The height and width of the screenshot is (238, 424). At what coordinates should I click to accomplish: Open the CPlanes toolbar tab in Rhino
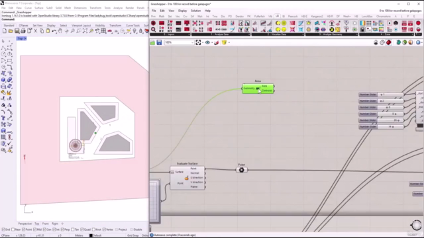click(x=24, y=25)
